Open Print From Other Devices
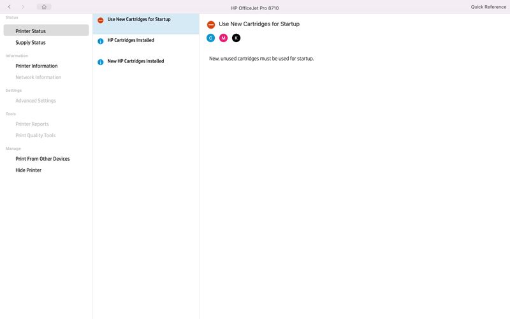The image size is (510, 319). click(43, 159)
